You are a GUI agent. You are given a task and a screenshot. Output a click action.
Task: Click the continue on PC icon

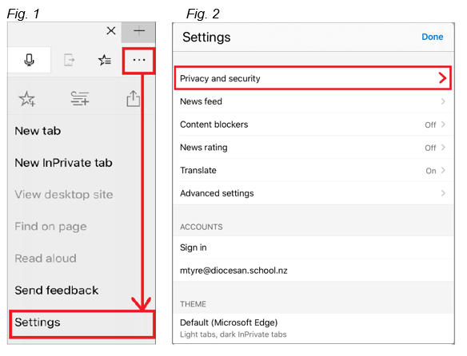pyautogui.click(x=69, y=60)
